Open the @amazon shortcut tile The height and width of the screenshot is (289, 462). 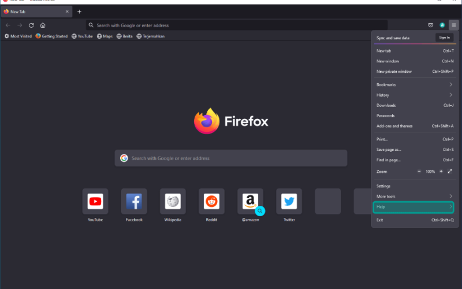[250, 201]
